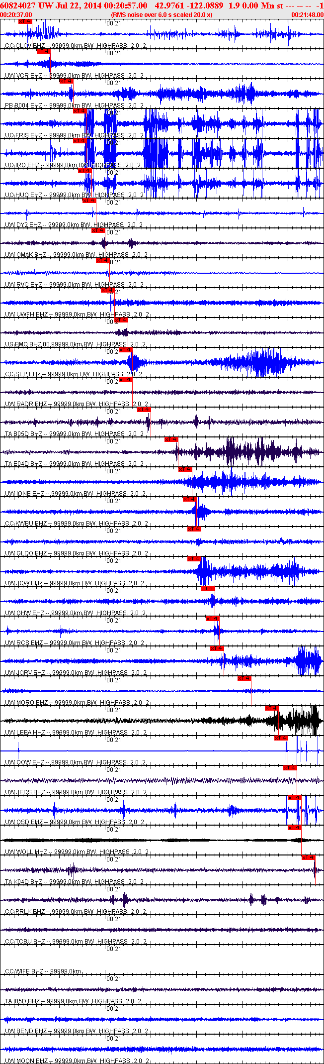324x1064 pixels.
Task: Select the TA K04D BHZ station label
Action: [74, 882]
